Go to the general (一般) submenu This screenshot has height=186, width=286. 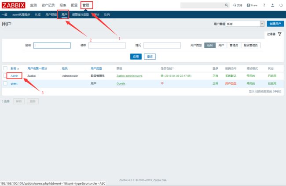pyautogui.click(x=4, y=14)
